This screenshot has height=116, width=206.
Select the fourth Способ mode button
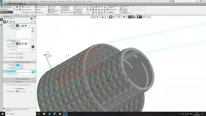pos(26,44)
